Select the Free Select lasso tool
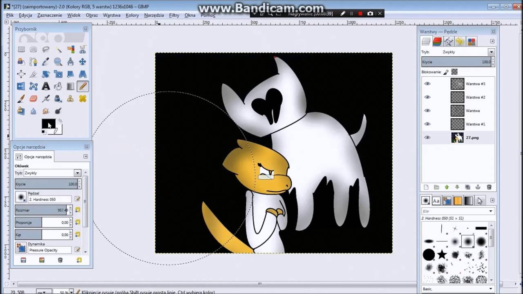523x294 pixels. (46, 49)
